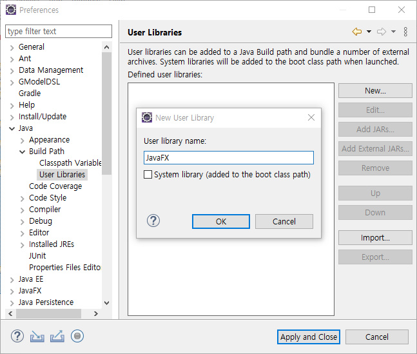This screenshot has width=417, height=354.
Task: Select Gradle in the preferences tree
Action: click(30, 93)
